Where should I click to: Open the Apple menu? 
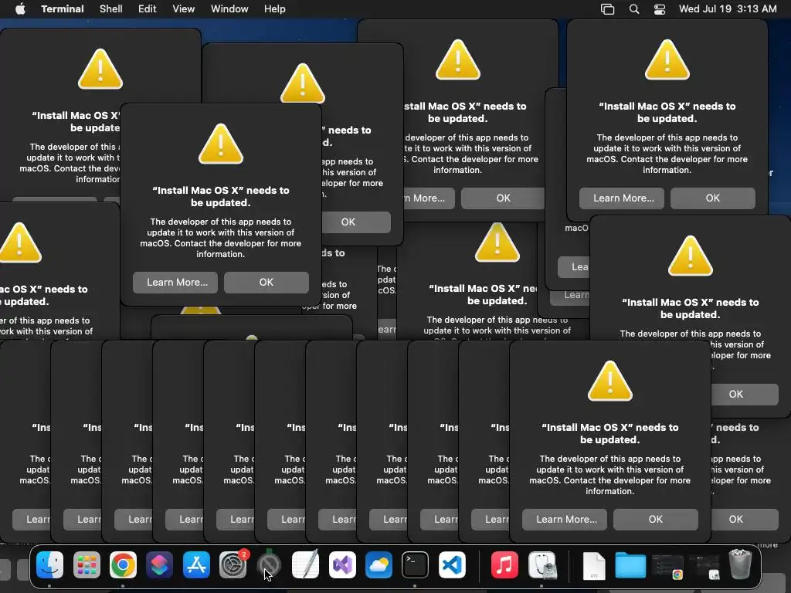(20, 8)
